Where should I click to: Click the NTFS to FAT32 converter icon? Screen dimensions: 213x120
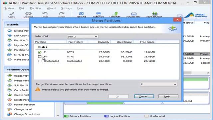(x=10, y=55)
